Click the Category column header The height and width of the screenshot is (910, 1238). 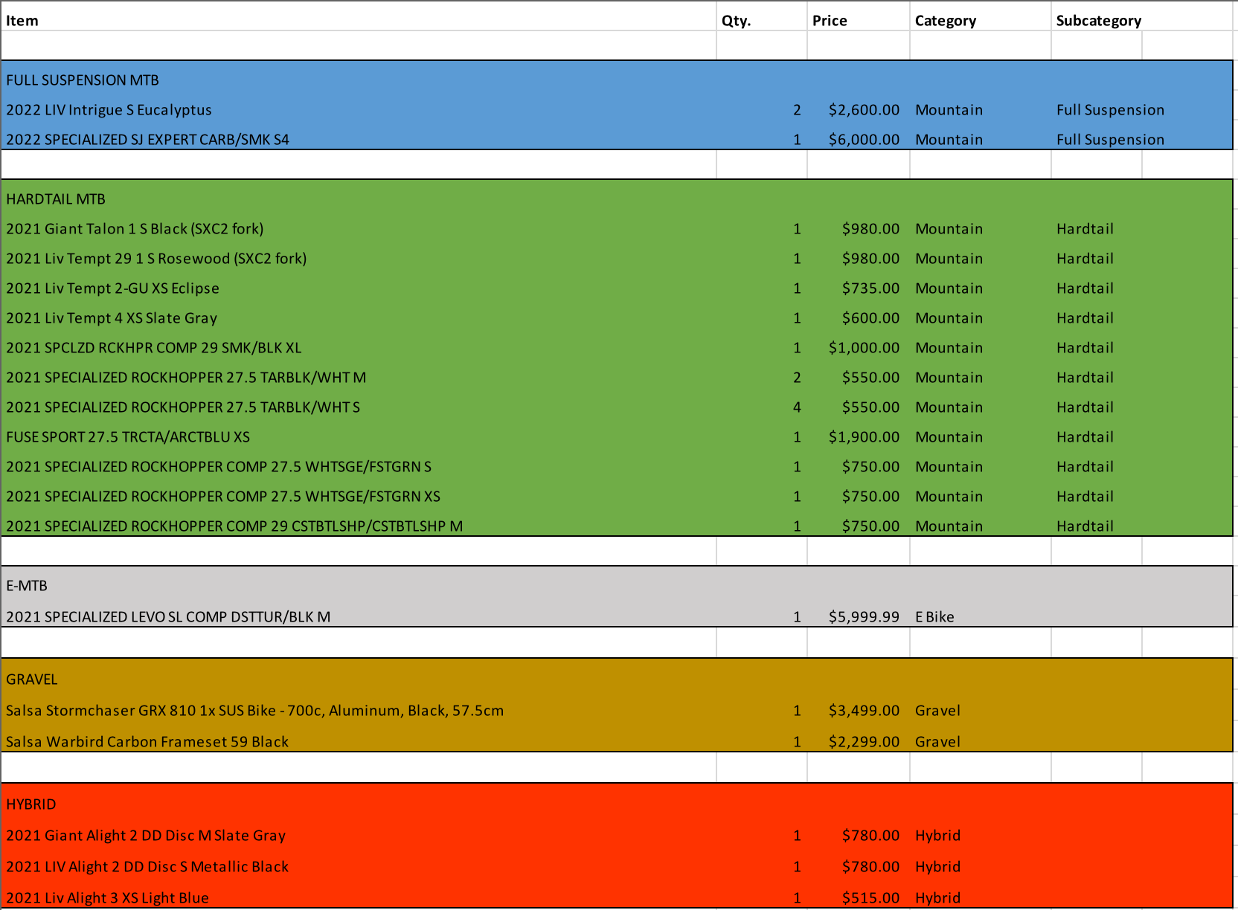pyautogui.click(x=945, y=21)
